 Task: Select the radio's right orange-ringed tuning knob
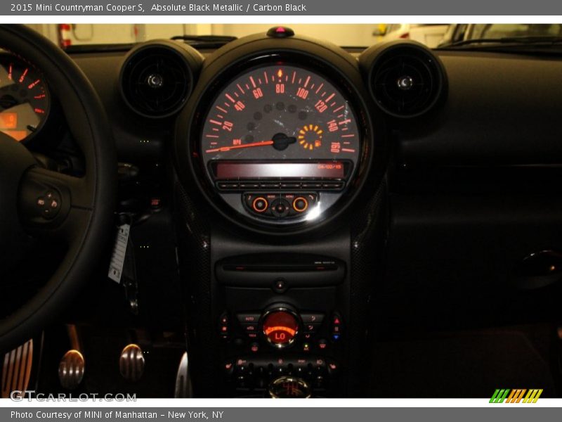coord(301,205)
